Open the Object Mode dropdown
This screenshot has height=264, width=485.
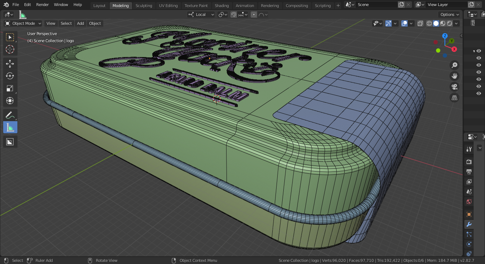(x=23, y=23)
